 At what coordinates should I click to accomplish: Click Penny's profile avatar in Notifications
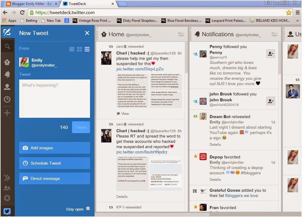tap(203, 54)
